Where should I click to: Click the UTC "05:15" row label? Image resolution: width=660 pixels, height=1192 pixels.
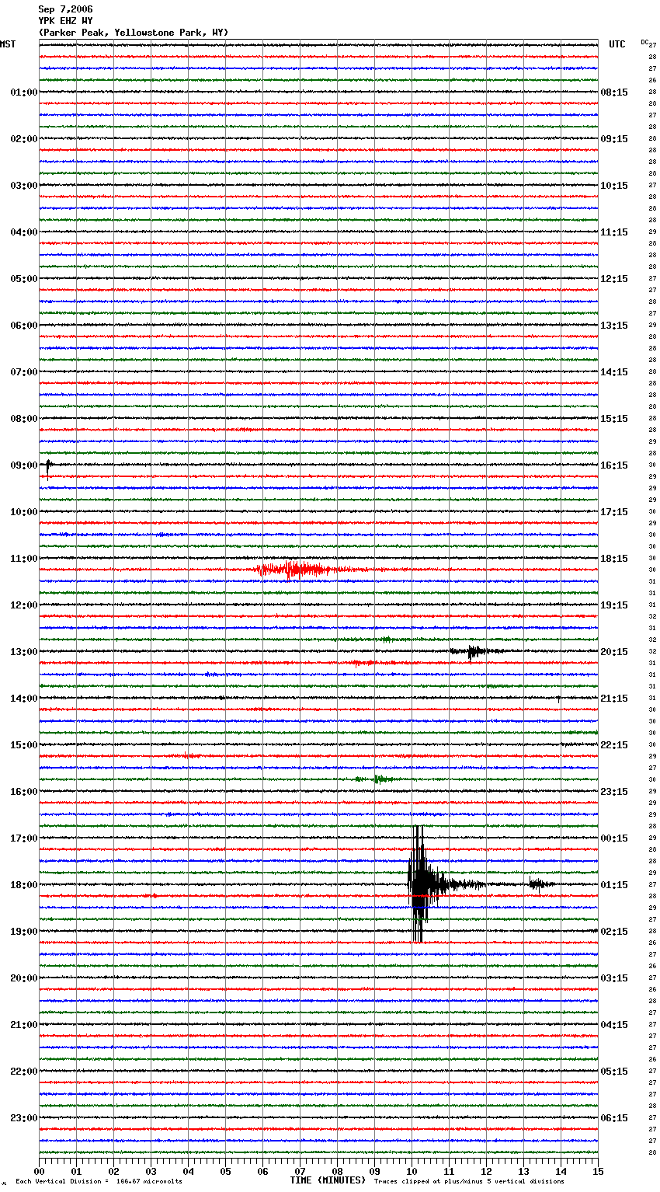pyautogui.click(x=614, y=1072)
